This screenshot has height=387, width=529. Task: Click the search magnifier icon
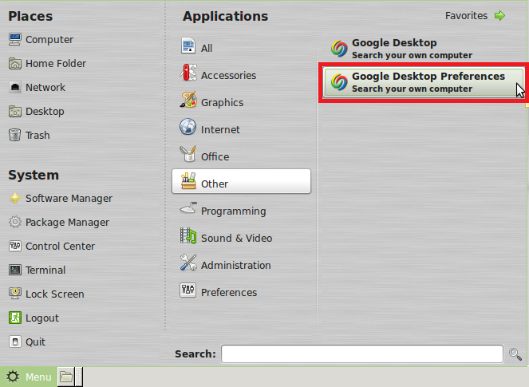[515, 354]
